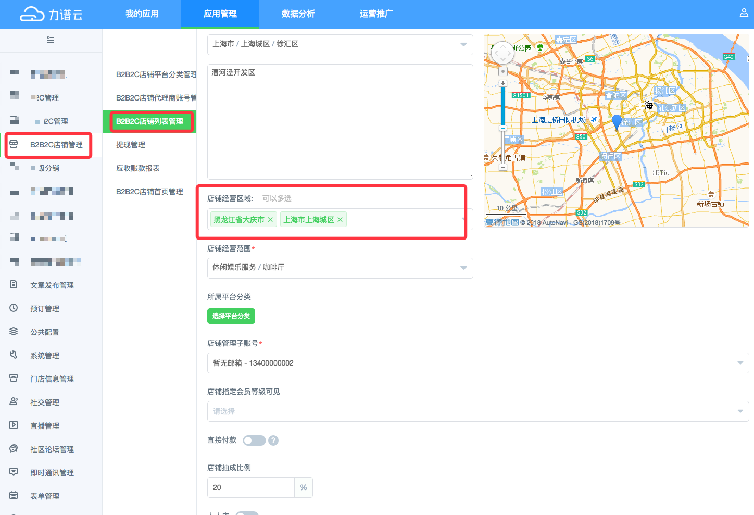Click into the 漕河泾开发区 address textarea
The width and height of the screenshot is (754, 515).
point(340,122)
